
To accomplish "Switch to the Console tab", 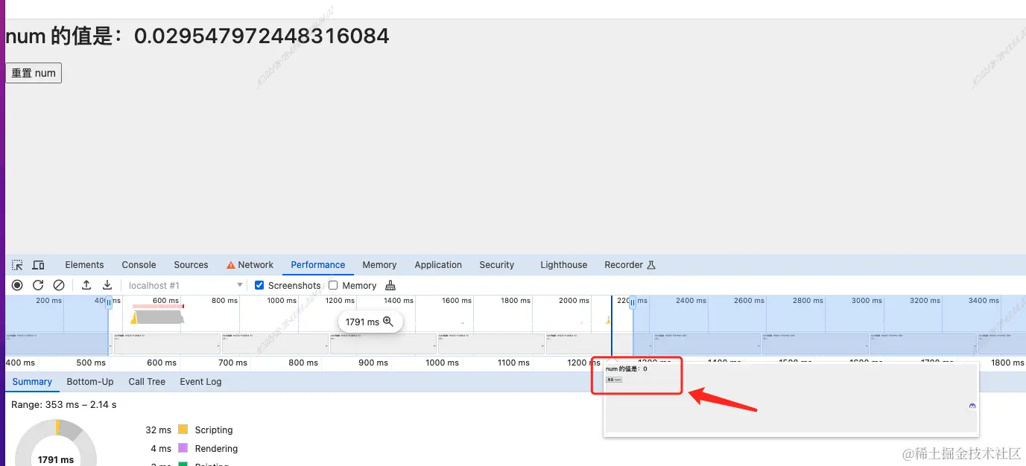I will pos(139,265).
